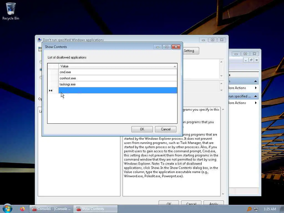Click row header beside taskmgr.exe
Viewport: 284px width, 213px height.
[x=53, y=84]
